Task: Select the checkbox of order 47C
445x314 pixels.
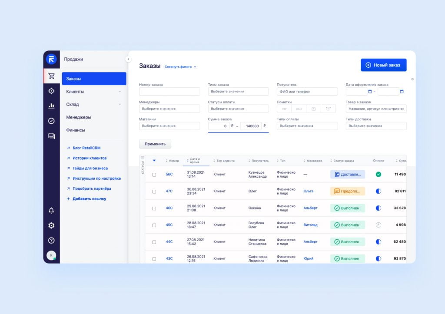Action: pyautogui.click(x=153, y=192)
